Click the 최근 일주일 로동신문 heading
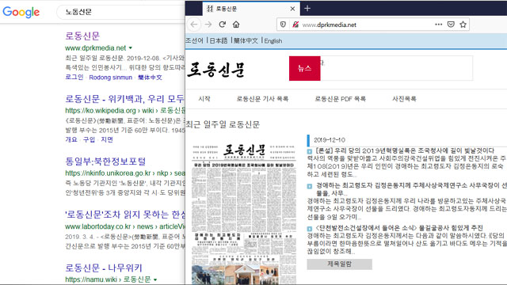The image size is (507, 285). click(x=223, y=124)
